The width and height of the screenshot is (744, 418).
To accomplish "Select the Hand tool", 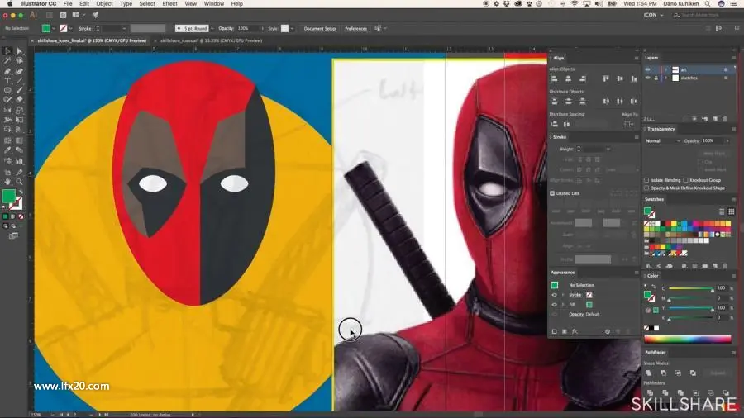I will point(7,182).
